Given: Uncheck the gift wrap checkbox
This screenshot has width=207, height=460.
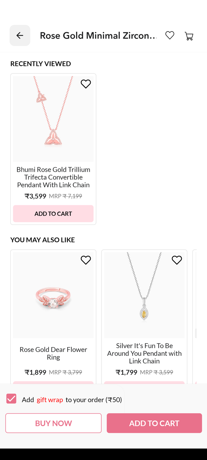Looking at the screenshot, I should coord(11,399).
